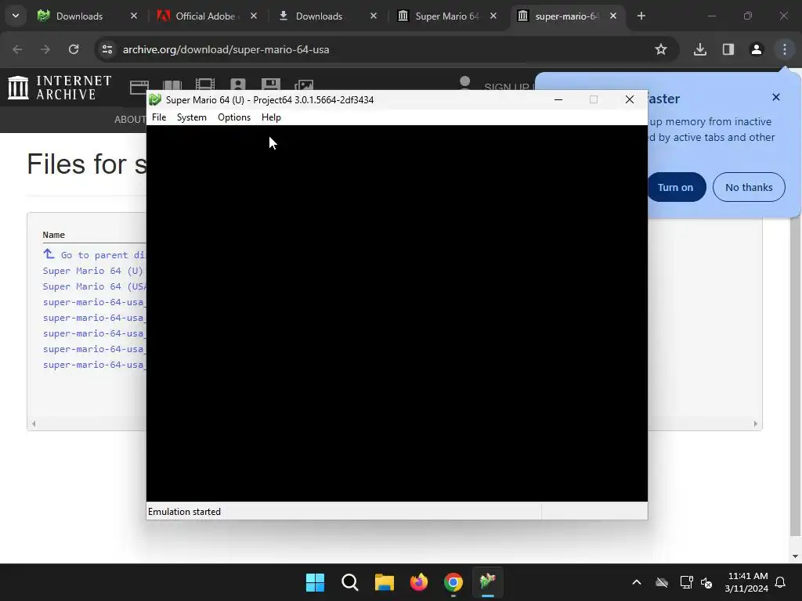Screen dimensions: 802x601
Task: Click the Internet Archive logo
Action: (60, 88)
